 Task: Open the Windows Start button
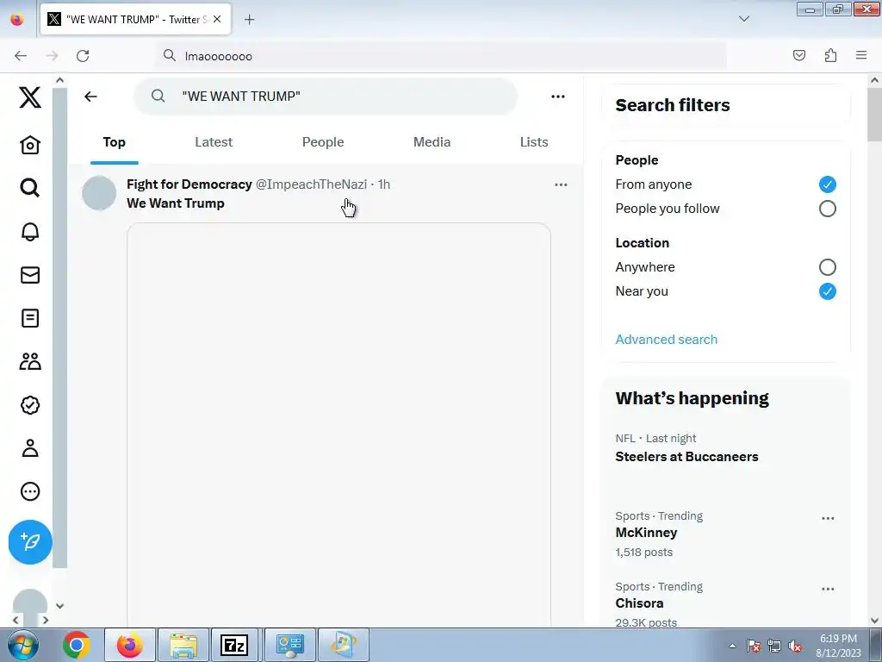click(x=22, y=645)
